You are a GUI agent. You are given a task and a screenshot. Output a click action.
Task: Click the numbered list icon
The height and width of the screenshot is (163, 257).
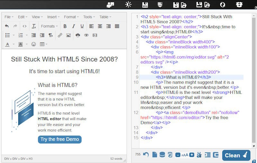pos(21,35)
